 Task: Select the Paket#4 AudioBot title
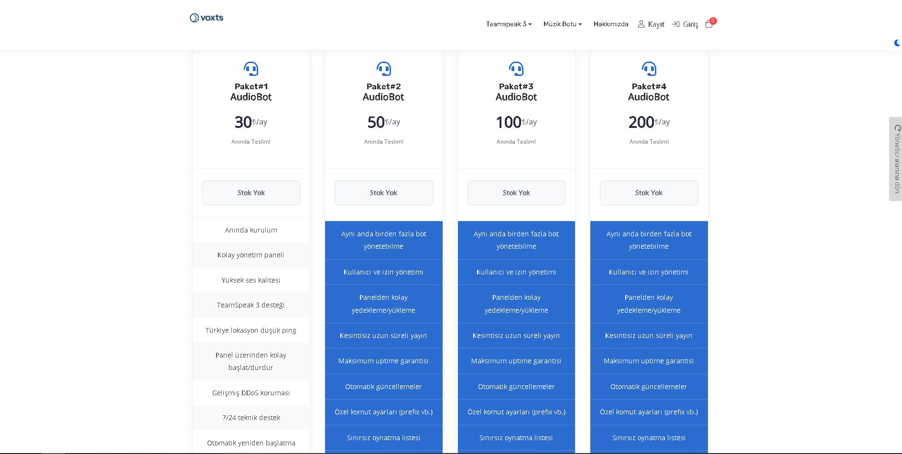[649, 92]
